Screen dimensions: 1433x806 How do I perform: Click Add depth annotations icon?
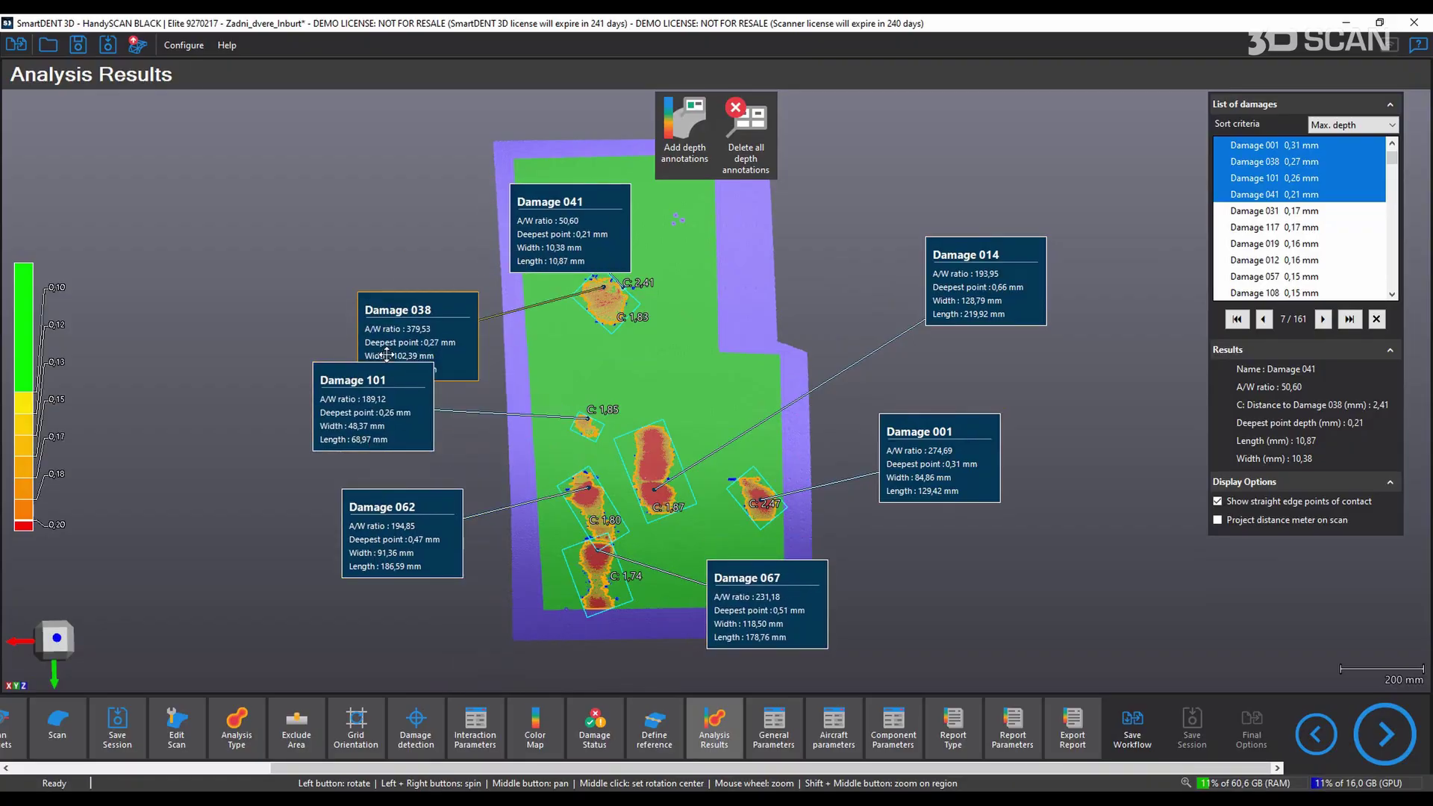[684, 121]
